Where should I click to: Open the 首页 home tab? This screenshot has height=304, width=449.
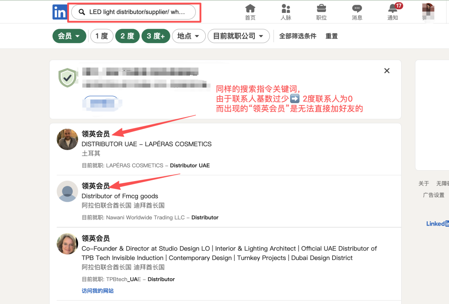click(250, 12)
